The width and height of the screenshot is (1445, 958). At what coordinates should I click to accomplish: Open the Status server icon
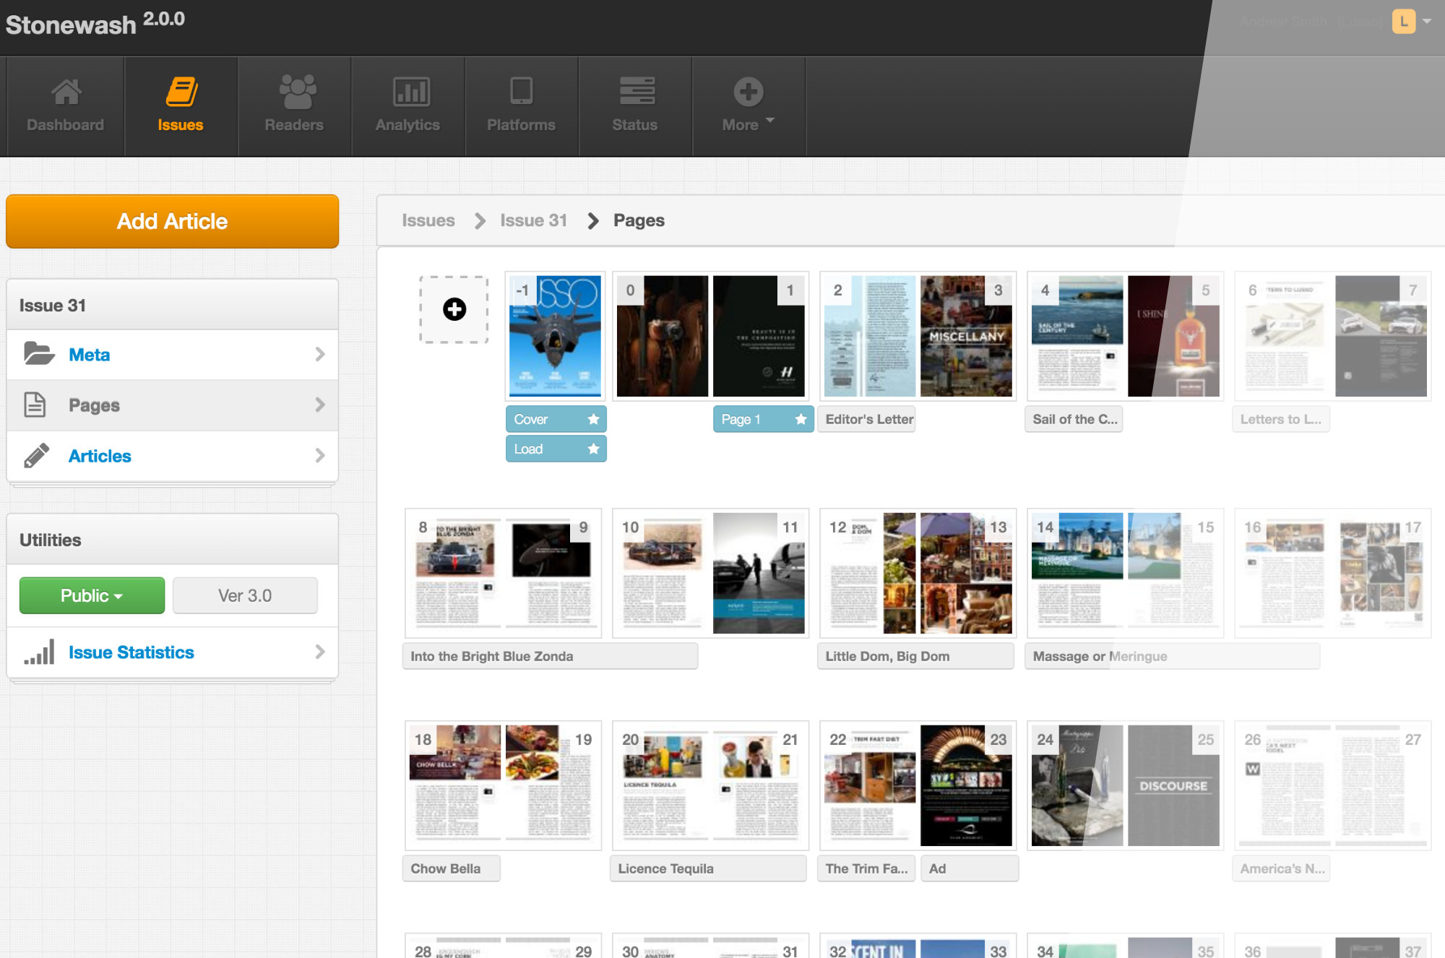637,92
